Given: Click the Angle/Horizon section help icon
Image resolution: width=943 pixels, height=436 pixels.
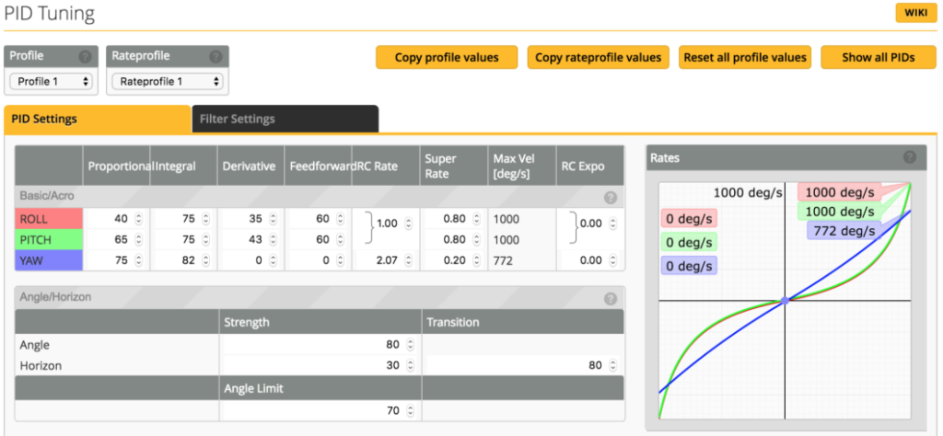Looking at the screenshot, I should 610,299.
